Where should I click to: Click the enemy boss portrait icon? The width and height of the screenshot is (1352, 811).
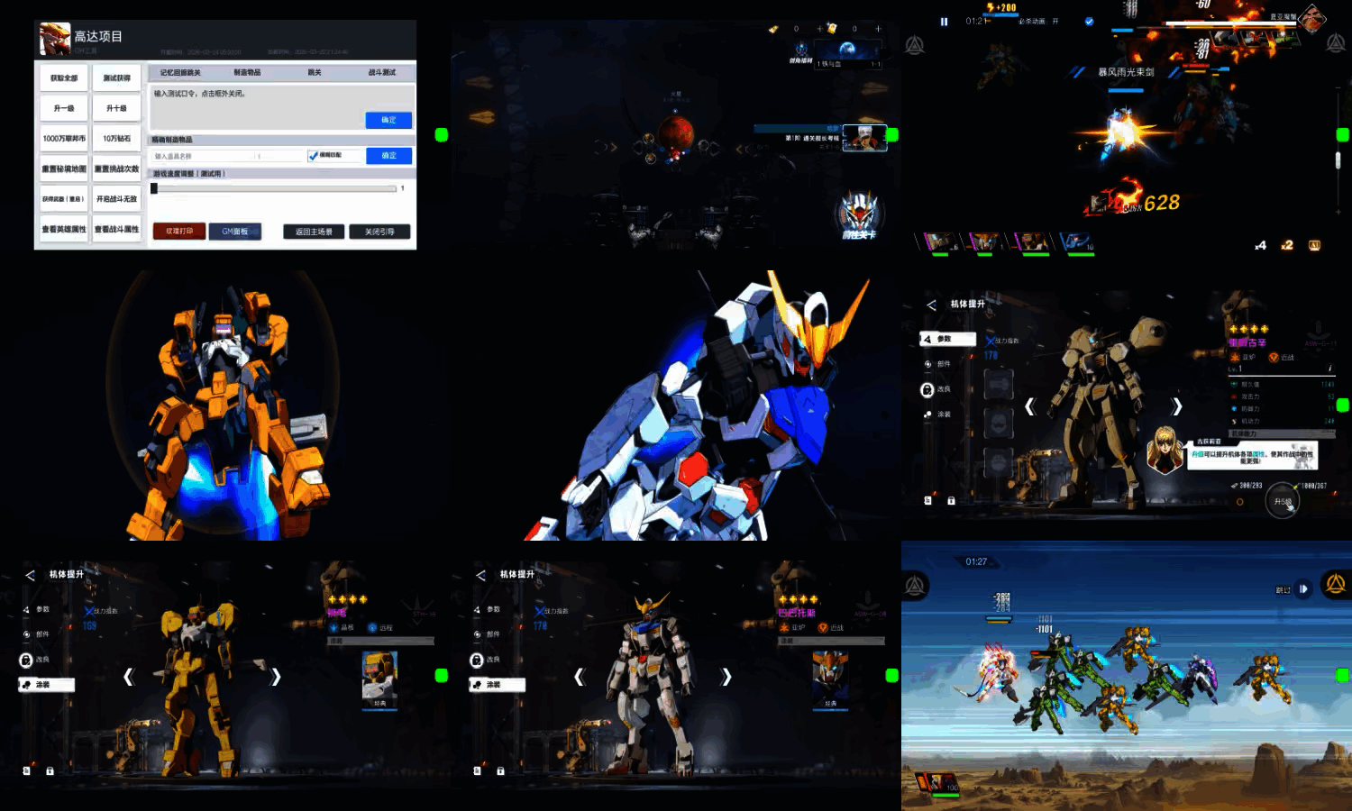(1311, 18)
